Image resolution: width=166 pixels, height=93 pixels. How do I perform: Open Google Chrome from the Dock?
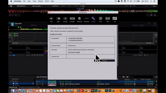coord(26,91)
